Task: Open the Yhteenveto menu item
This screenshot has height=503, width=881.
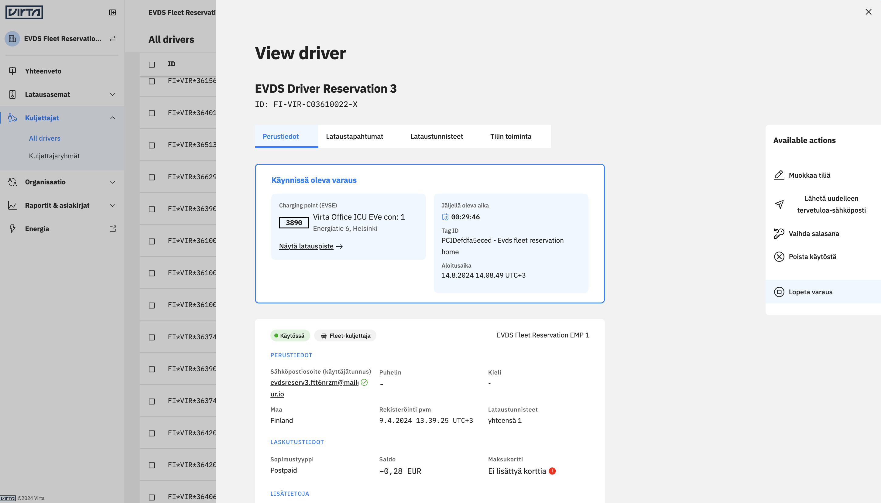Action: [x=62, y=71]
